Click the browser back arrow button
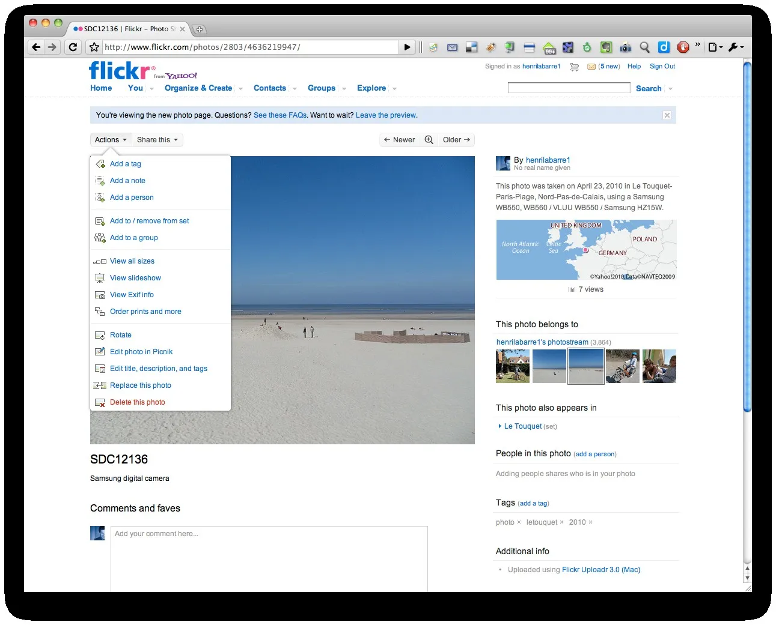 pyautogui.click(x=36, y=47)
